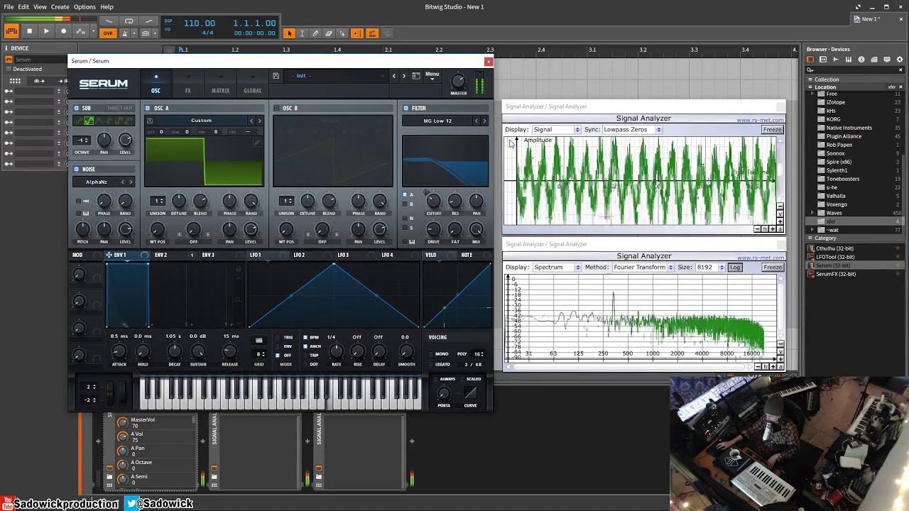Toggle the OSC A power switch
The image size is (909, 511).
pyautogui.click(x=148, y=109)
